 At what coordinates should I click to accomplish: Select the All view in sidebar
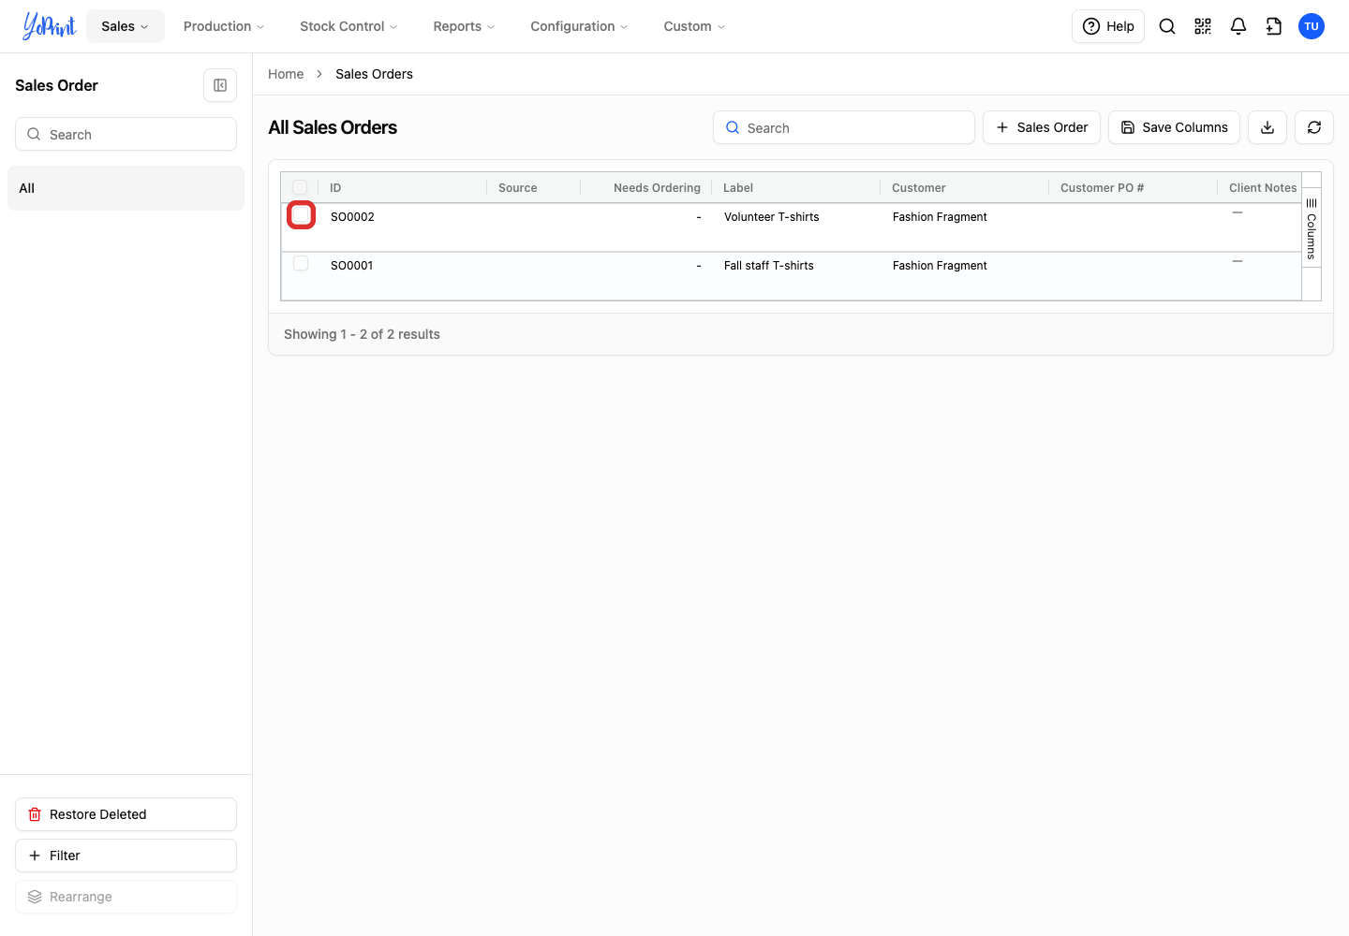(x=126, y=188)
